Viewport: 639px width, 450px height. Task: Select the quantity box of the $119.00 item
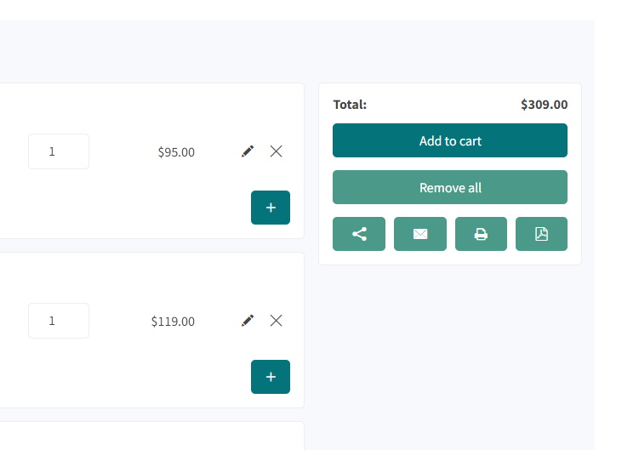tap(59, 321)
